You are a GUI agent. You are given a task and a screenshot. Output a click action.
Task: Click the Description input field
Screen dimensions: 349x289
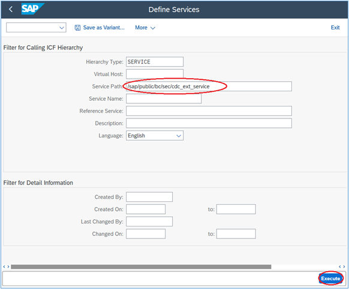pos(209,123)
